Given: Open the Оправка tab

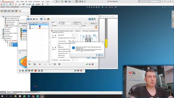Looking at the screenshot, I should click(x=77, y=31).
